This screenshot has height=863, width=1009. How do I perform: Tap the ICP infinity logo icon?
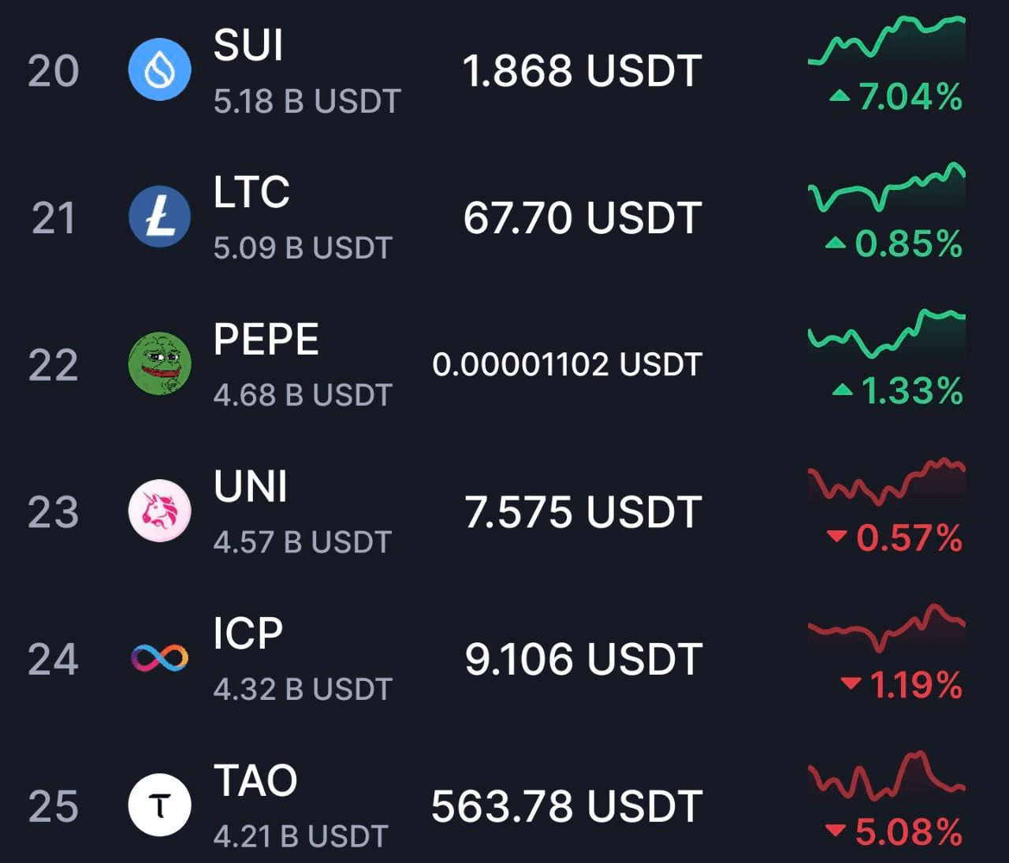[159, 657]
